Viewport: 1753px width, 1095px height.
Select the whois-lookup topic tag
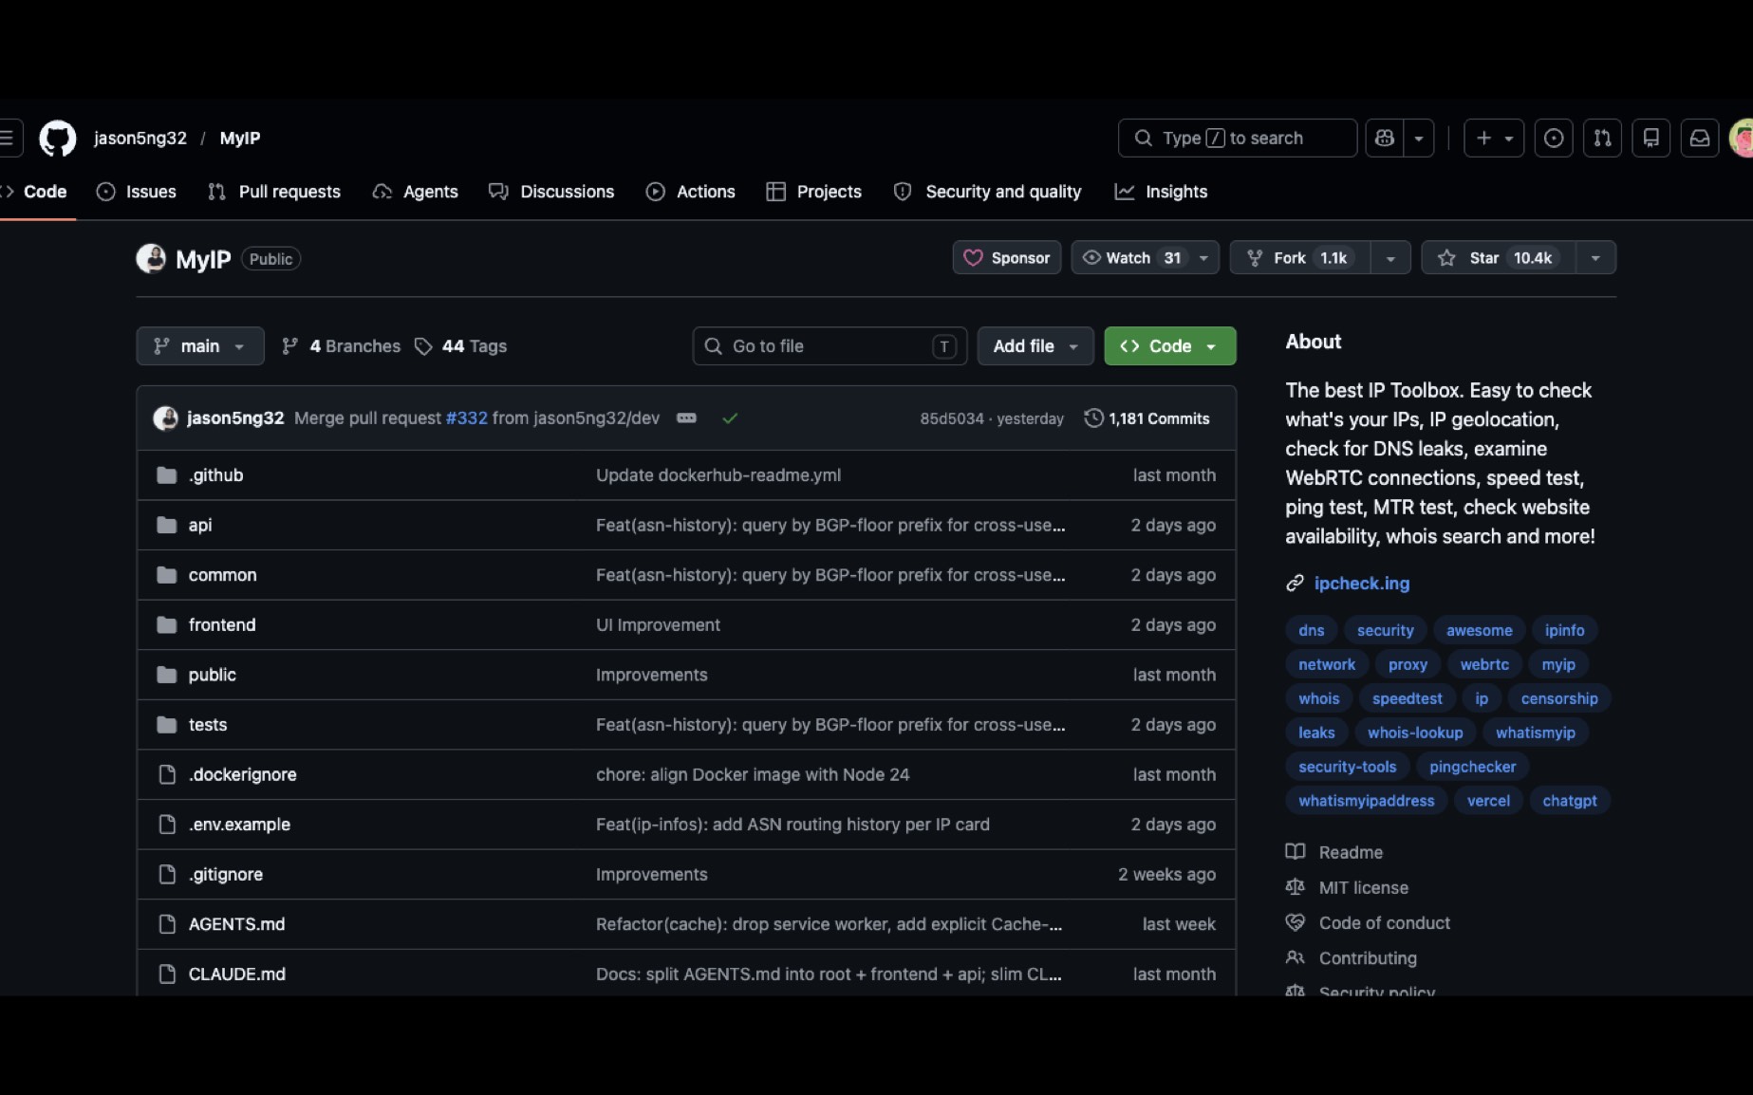coord(1415,733)
